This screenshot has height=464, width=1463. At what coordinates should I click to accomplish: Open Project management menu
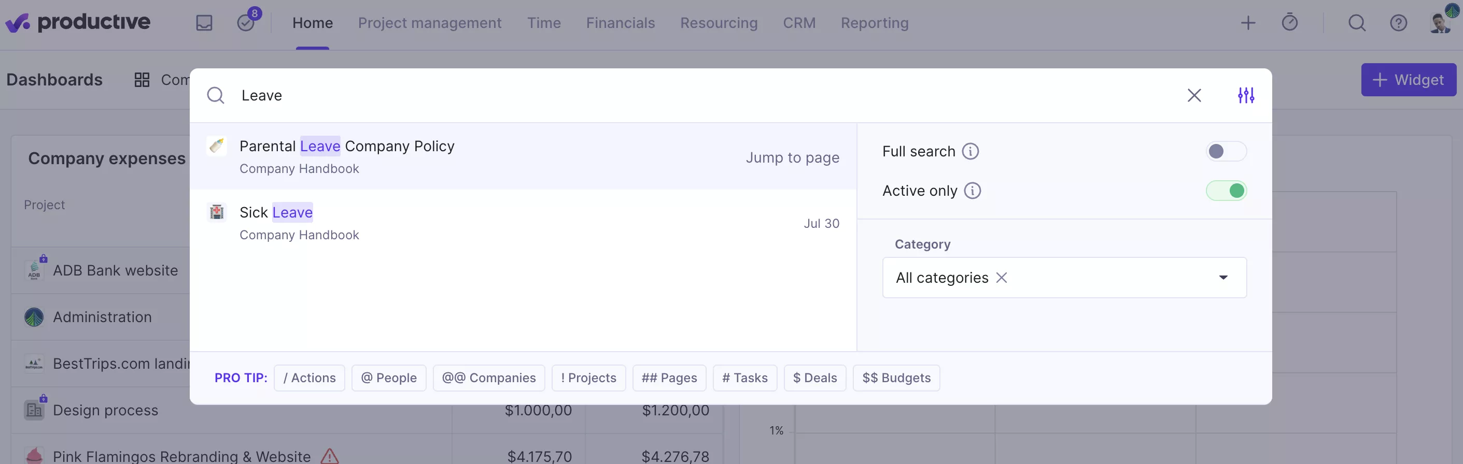(429, 23)
